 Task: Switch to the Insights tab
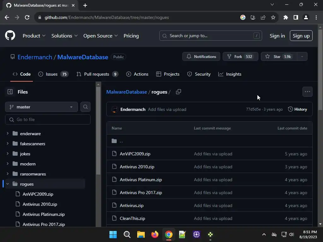point(230,74)
